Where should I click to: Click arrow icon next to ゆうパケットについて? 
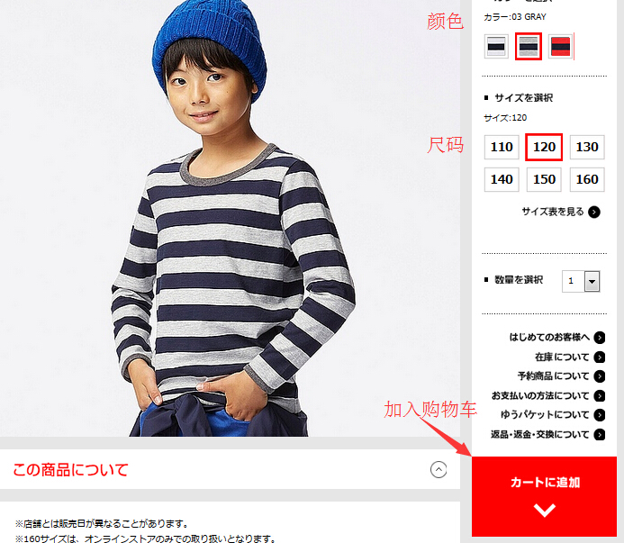(600, 415)
